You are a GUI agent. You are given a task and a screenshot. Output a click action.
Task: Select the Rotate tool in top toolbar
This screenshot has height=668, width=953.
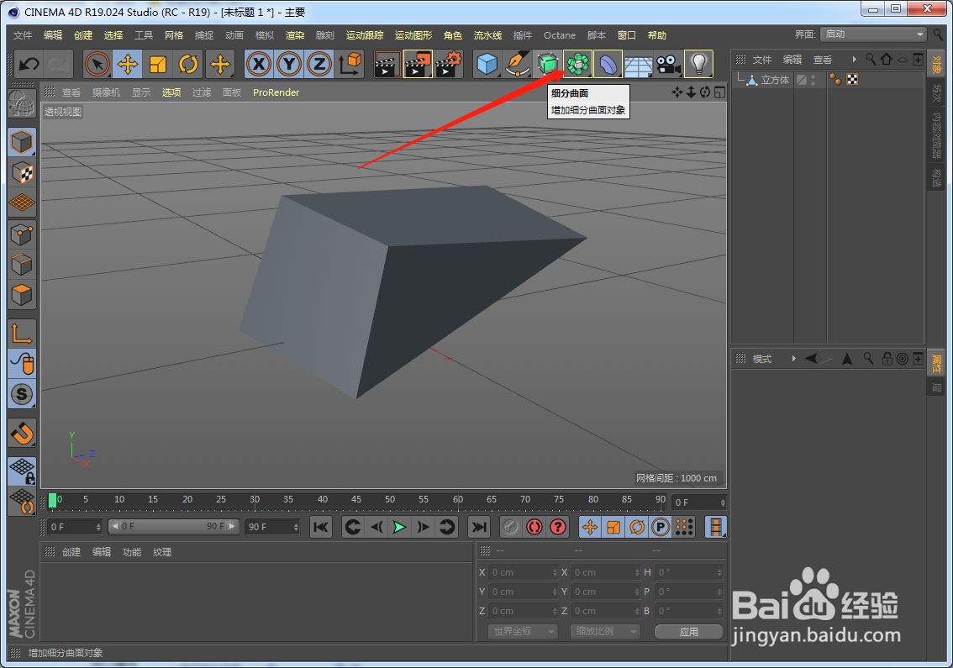(x=188, y=64)
